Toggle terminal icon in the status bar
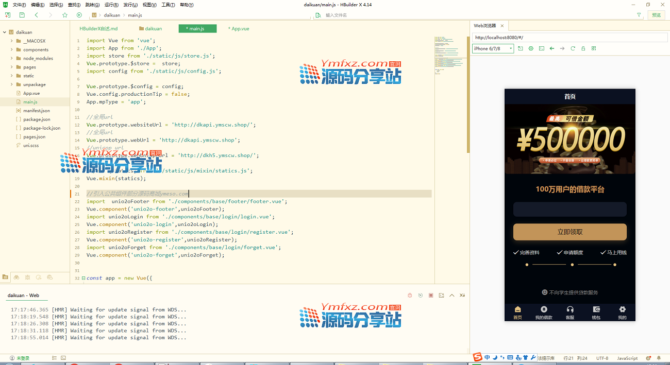Viewport: 670px width, 365px height. click(63, 358)
